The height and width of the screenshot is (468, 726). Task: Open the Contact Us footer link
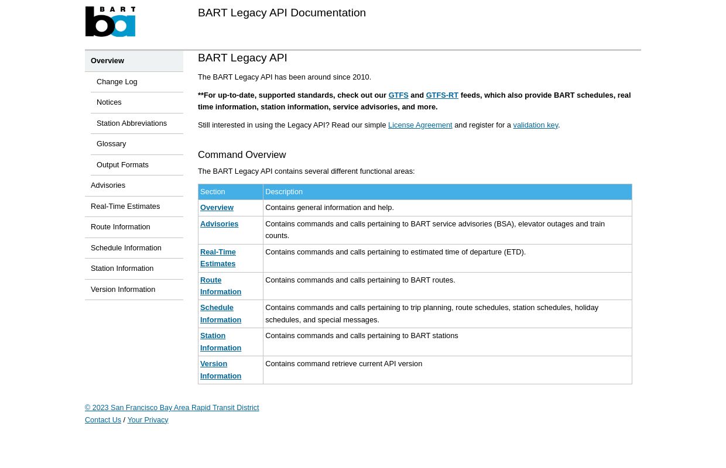(x=103, y=419)
